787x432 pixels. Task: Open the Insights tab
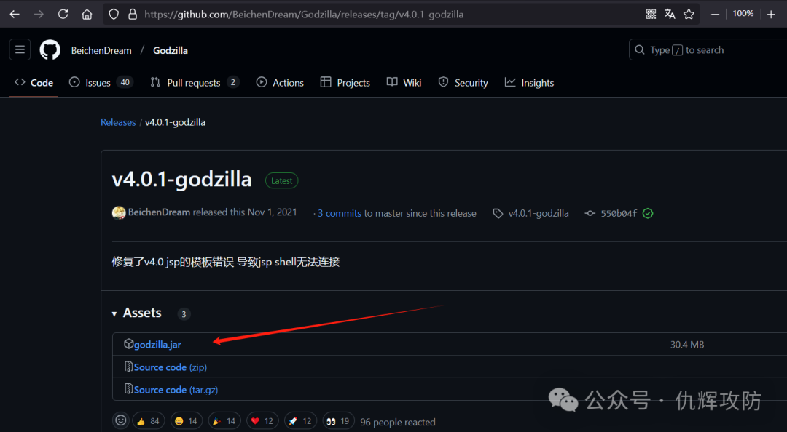529,83
